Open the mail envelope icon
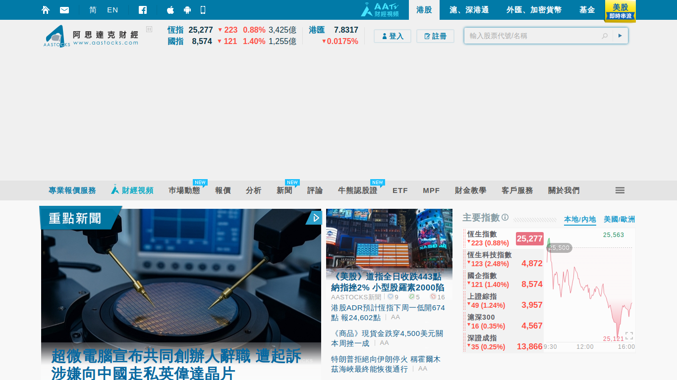This screenshot has width=677, height=380. [x=64, y=10]
